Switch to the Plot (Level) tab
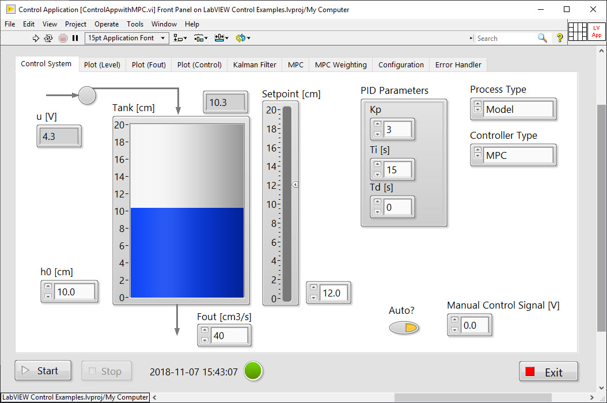Viewport: 607px width, 403px height. [x=102, y=64]
